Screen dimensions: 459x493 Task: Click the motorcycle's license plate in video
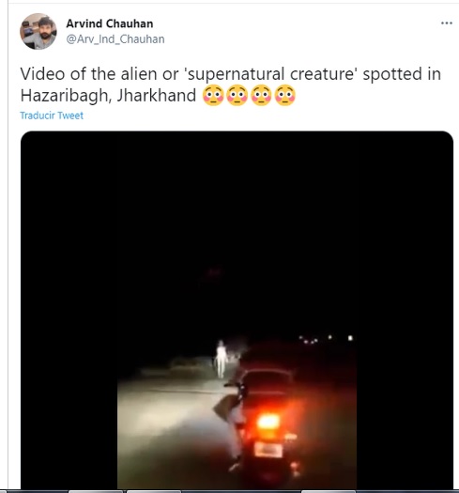tap(268, 449)
